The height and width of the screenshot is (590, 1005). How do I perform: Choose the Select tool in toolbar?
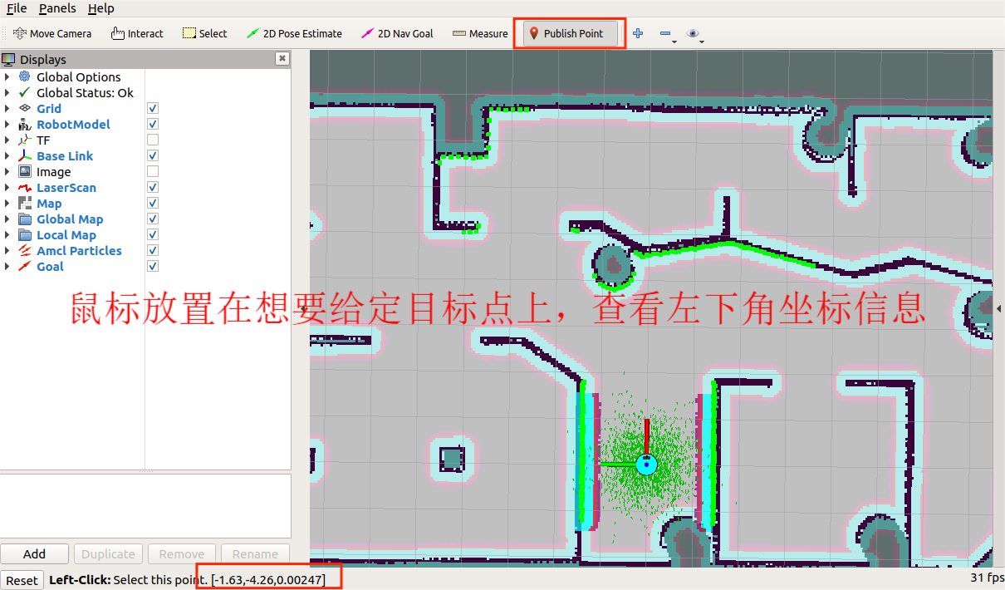tap(204, 33)
